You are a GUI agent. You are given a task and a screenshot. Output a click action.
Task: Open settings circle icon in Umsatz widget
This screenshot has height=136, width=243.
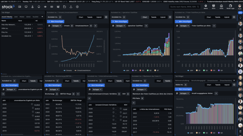click(106, 17)
